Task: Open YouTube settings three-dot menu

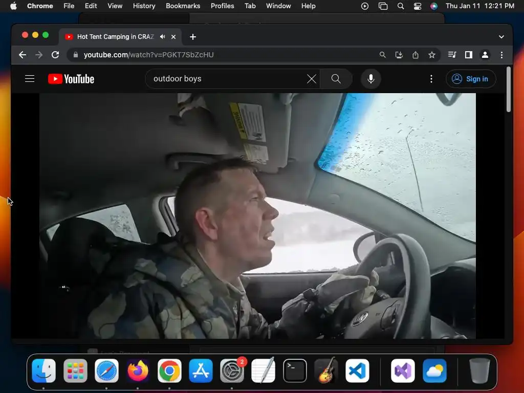Action: click(431, 79)
